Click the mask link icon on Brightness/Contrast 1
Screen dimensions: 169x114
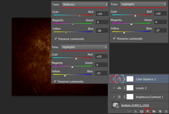pos(124,97)
